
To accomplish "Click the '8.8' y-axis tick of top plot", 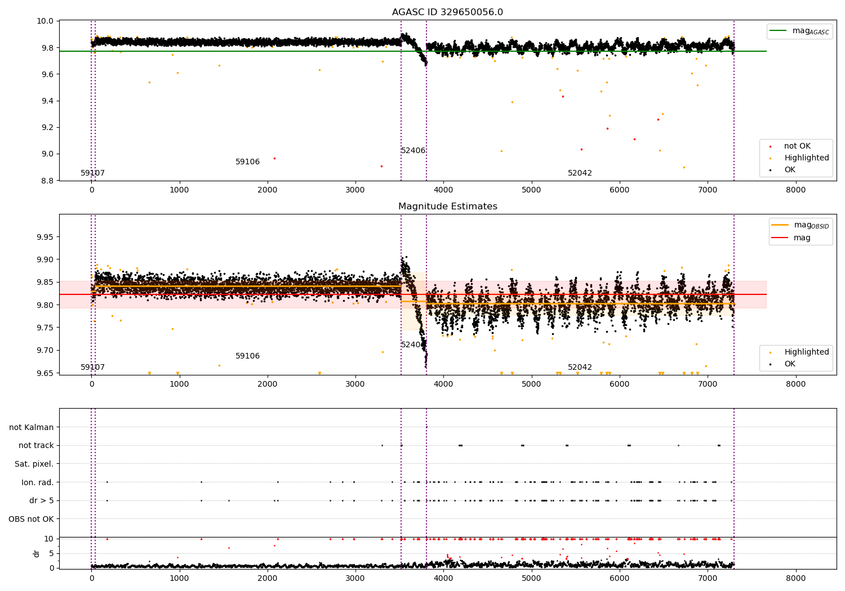I will click(x=48, y=181).
